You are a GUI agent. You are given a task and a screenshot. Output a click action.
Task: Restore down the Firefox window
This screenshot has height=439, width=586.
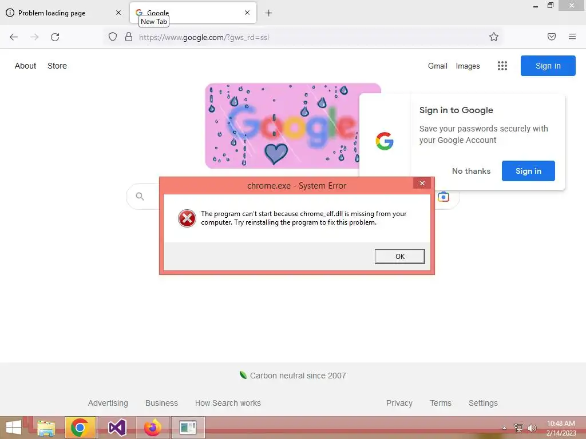(550, 6)
